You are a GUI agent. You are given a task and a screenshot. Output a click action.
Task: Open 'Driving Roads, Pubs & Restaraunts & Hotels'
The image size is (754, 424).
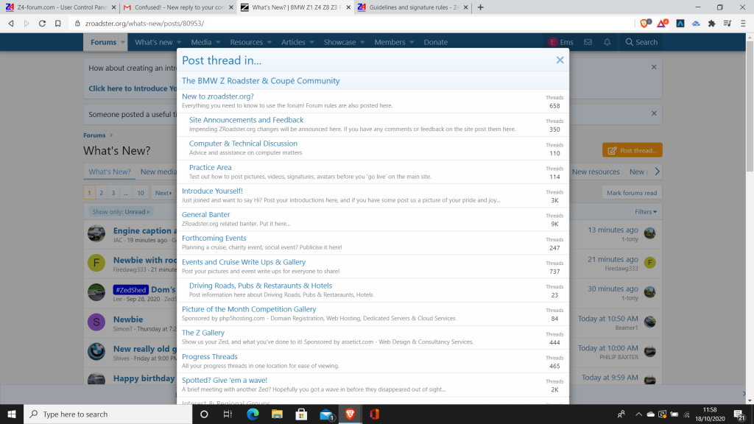tap(260, 286)
